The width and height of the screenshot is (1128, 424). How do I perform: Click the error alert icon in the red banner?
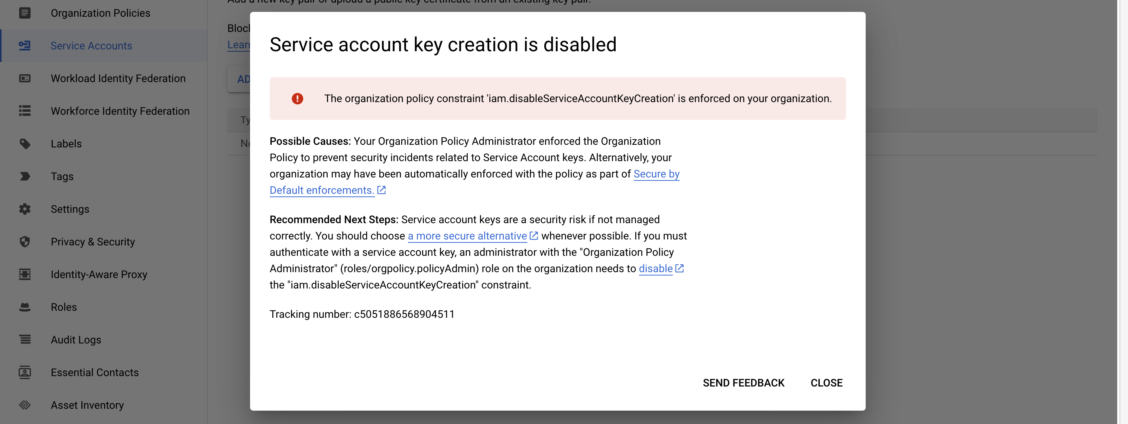(297, 98)
